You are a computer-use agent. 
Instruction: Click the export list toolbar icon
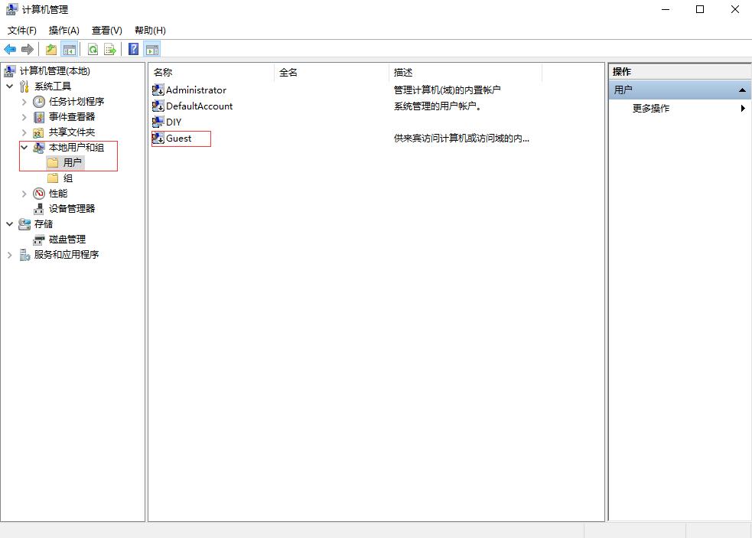pos(109,48)
